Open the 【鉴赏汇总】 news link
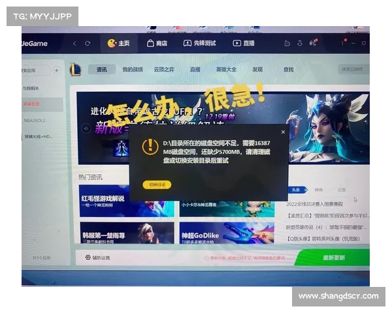The image size is (392, 313). (x=327, y=216)
